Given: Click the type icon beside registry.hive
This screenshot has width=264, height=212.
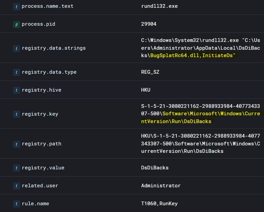Looking at the screenshot, I should (17, 90).
